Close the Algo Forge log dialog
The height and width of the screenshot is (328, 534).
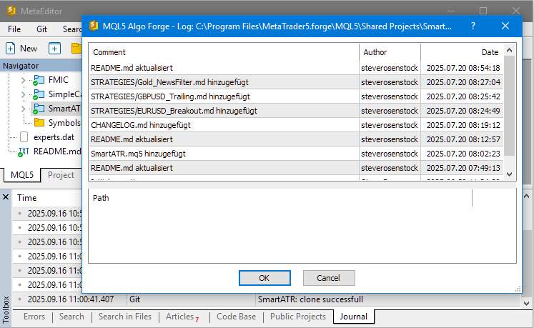coord(505,26)
